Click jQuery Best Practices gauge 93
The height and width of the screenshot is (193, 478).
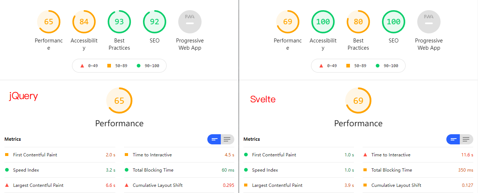[119, 22]
